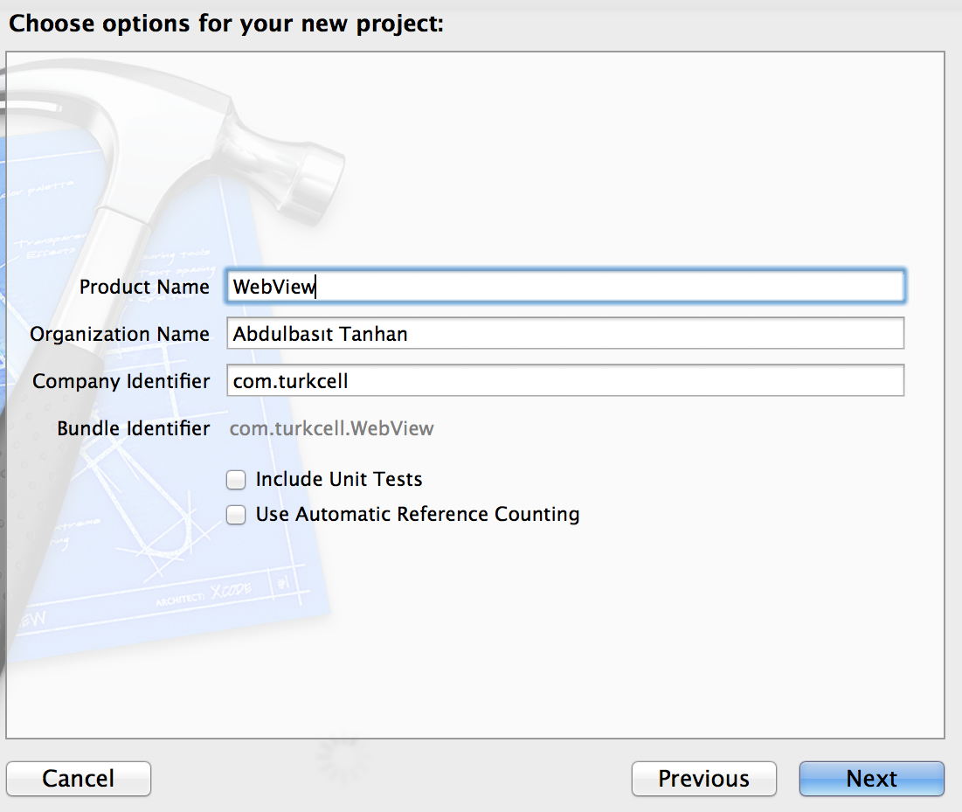Click the Cancel button

point(79,778)
